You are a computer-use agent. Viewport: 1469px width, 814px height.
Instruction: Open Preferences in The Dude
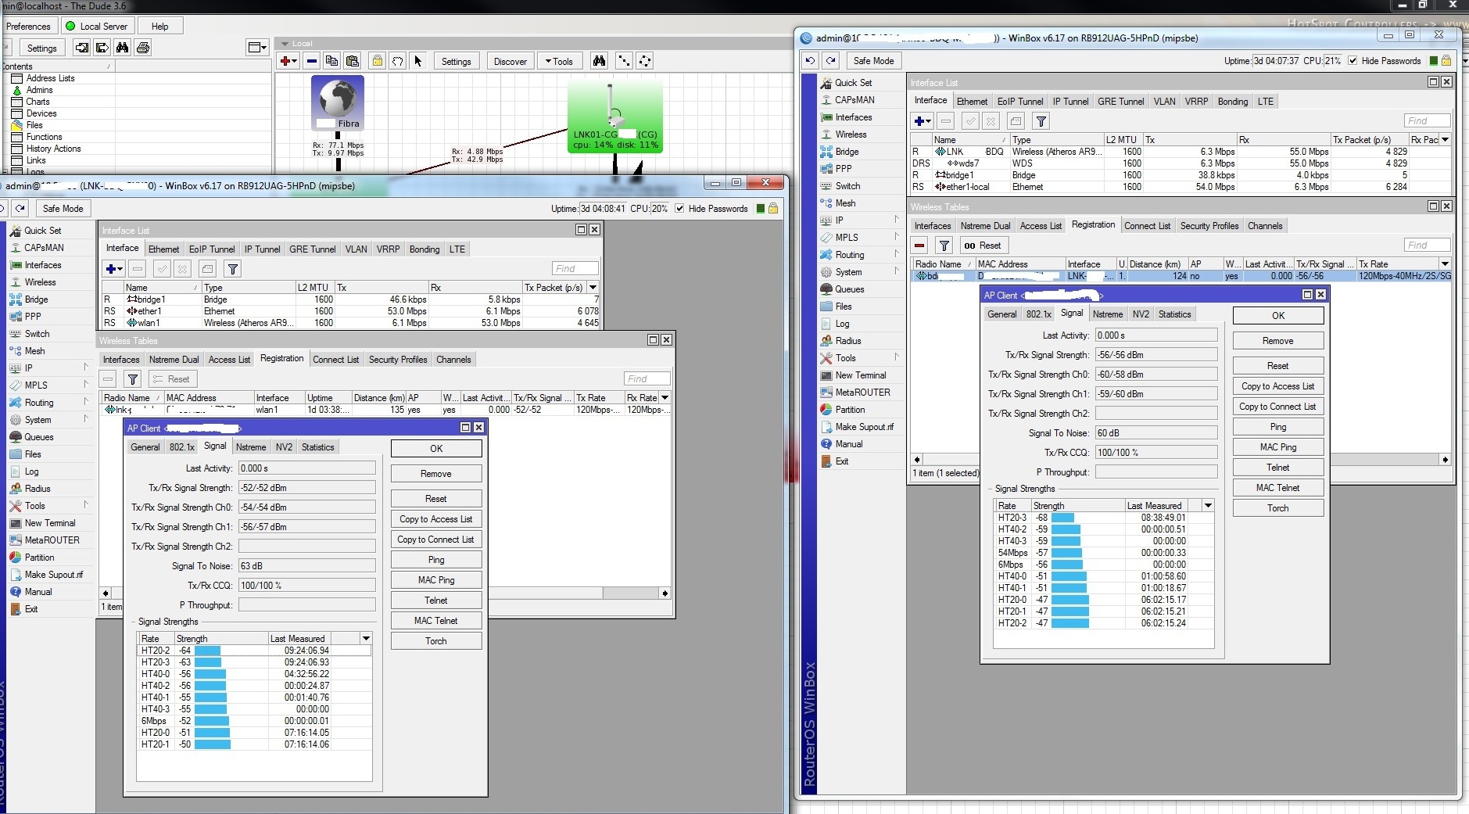point(27,26)
